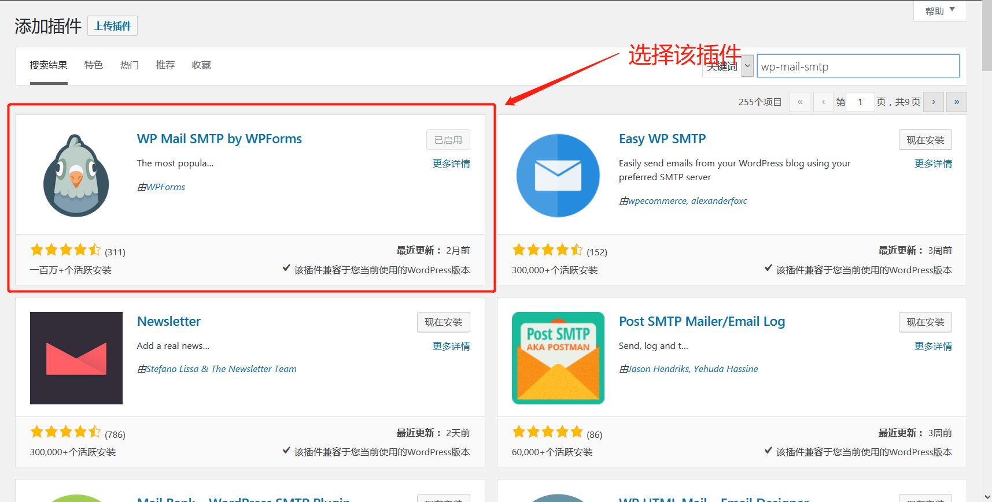Jump to last results page arrow
The width and height of the screenshot is (992, 502).
coord(957,102)
